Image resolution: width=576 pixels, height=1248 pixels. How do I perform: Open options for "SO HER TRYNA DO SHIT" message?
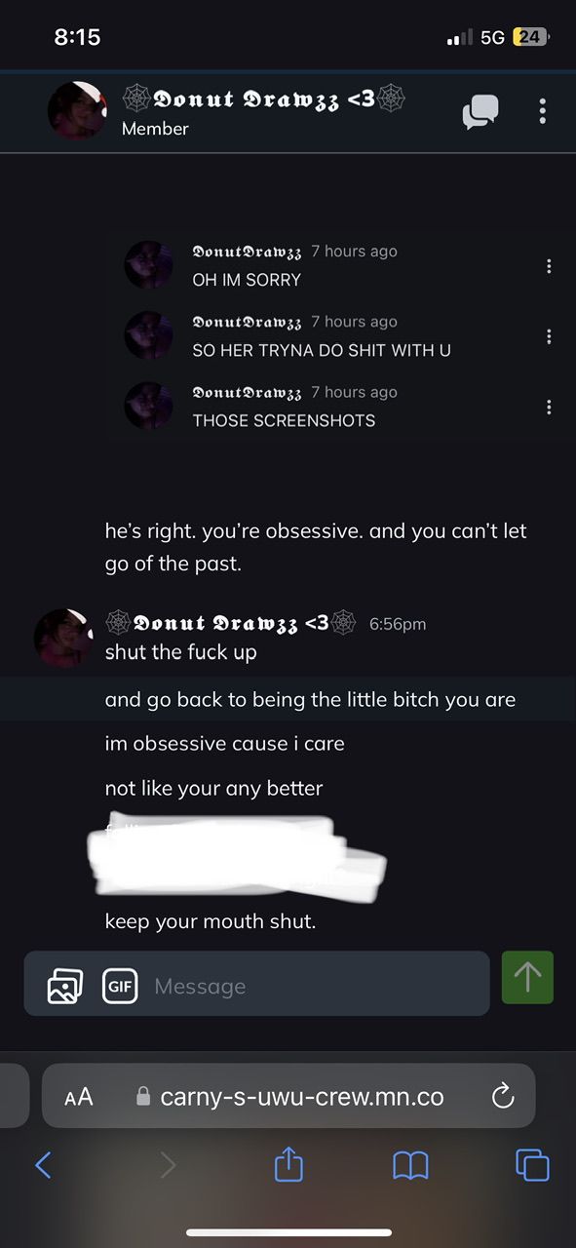pyautogui.click(x=549, y=336)
